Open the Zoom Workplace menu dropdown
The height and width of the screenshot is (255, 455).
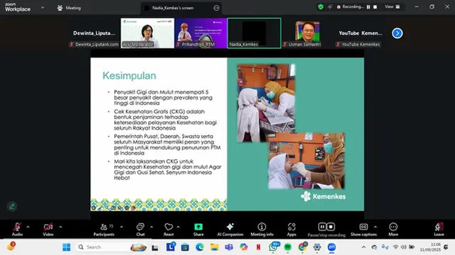[43, 7]
